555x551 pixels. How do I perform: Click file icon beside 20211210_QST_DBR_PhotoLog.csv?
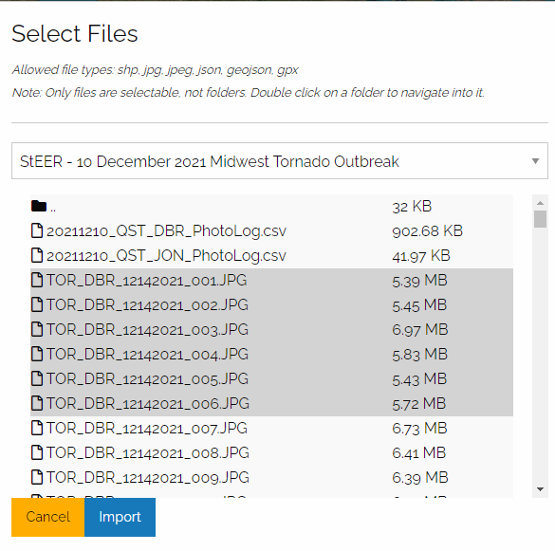pos(37,230)
